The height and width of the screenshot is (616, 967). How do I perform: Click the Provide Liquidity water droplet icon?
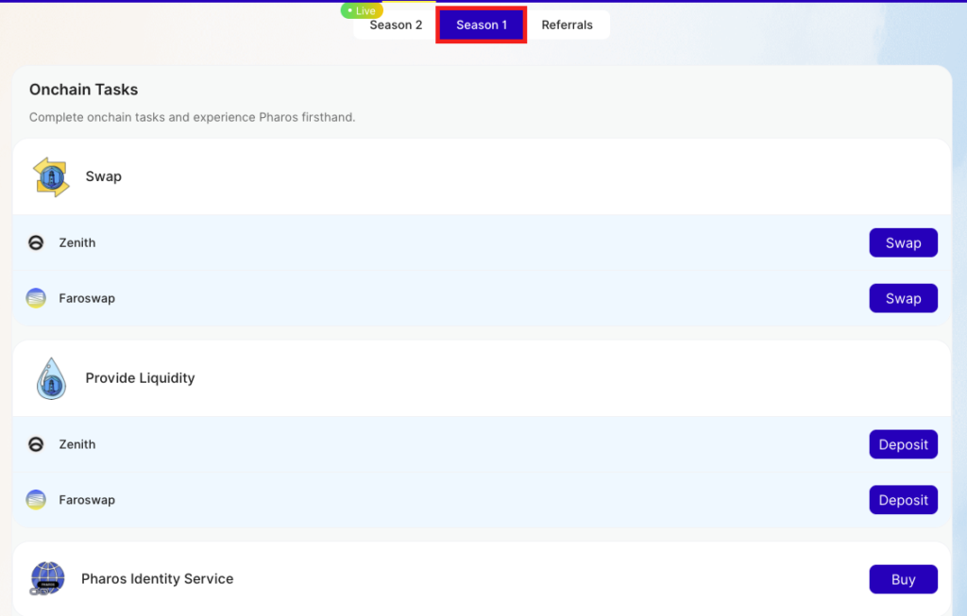[x=51, y=378]
